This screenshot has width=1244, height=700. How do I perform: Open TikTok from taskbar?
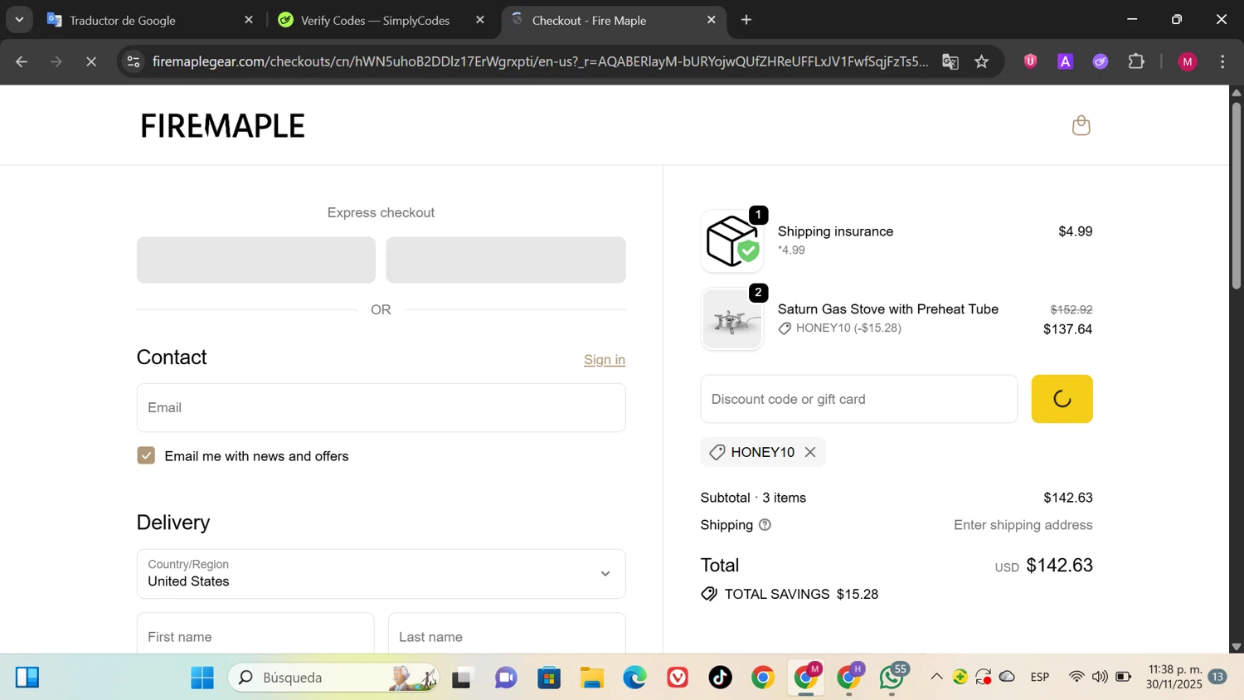721,678
